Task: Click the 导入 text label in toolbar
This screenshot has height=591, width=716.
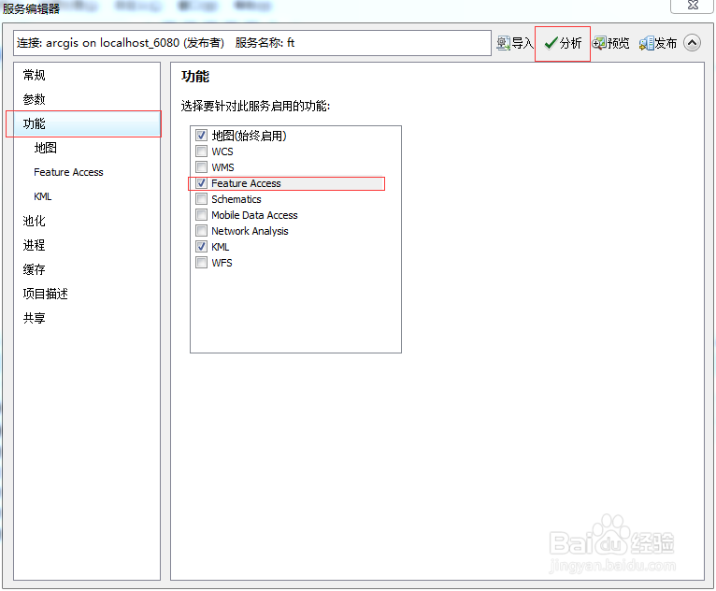Action: tap(523, 43)
